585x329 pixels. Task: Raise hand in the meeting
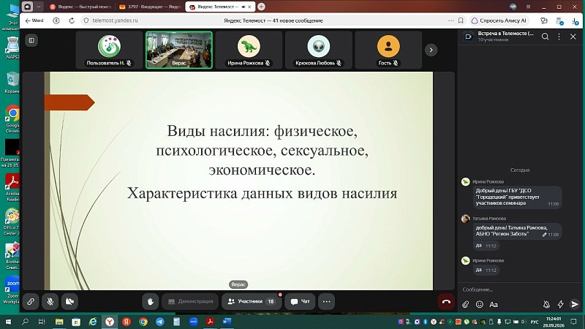click(151, 301)
